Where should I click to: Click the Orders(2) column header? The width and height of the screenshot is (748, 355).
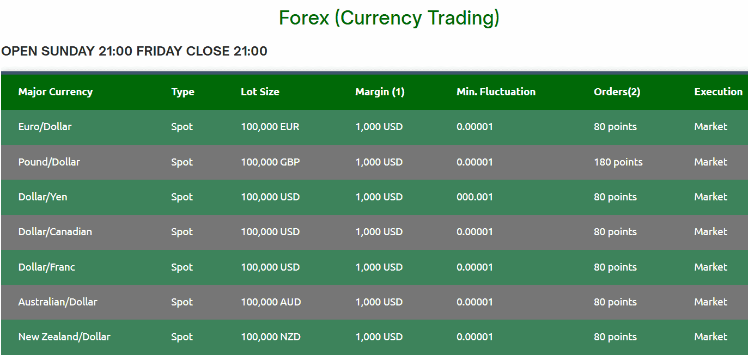click(x=617, y=92)
